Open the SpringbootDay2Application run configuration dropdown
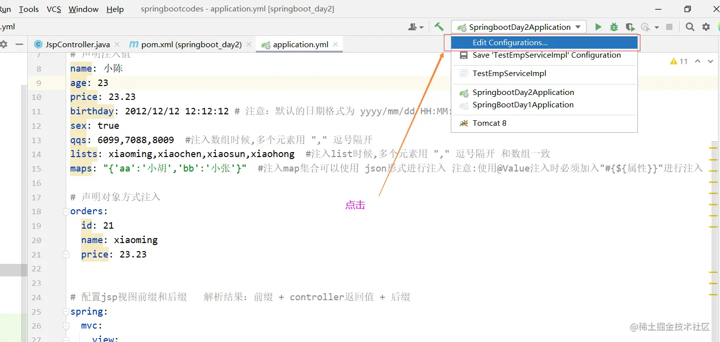Screen dimensions: 720x342 click(519, 27)
